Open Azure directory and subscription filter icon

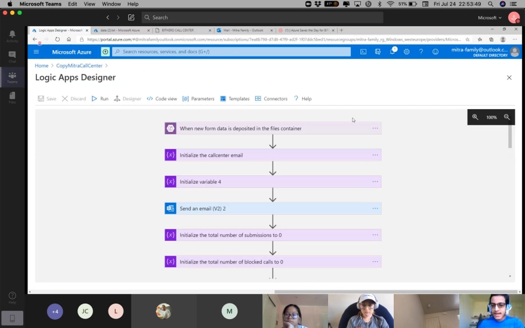[377, 51]
